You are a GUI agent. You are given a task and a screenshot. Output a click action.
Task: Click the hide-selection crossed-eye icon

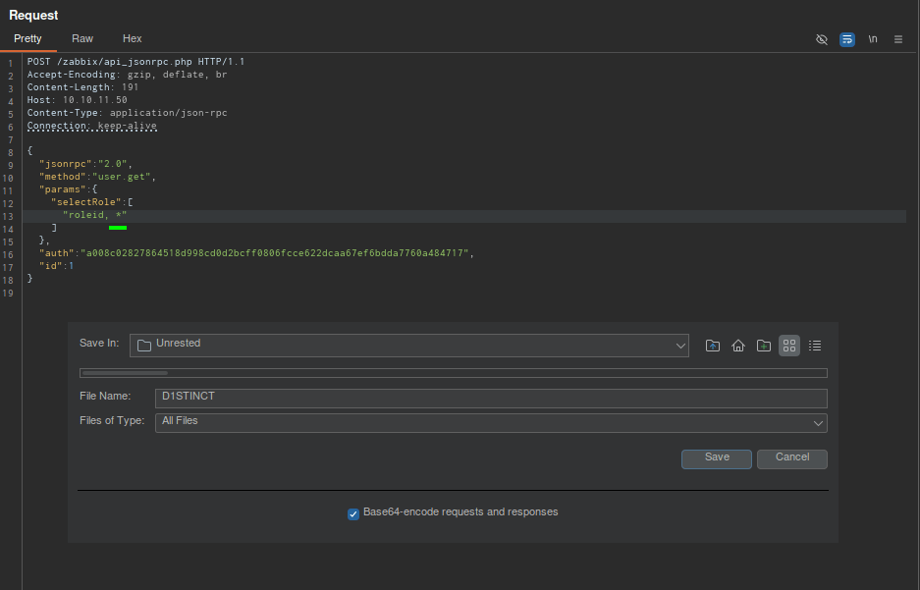coord(822,39)
